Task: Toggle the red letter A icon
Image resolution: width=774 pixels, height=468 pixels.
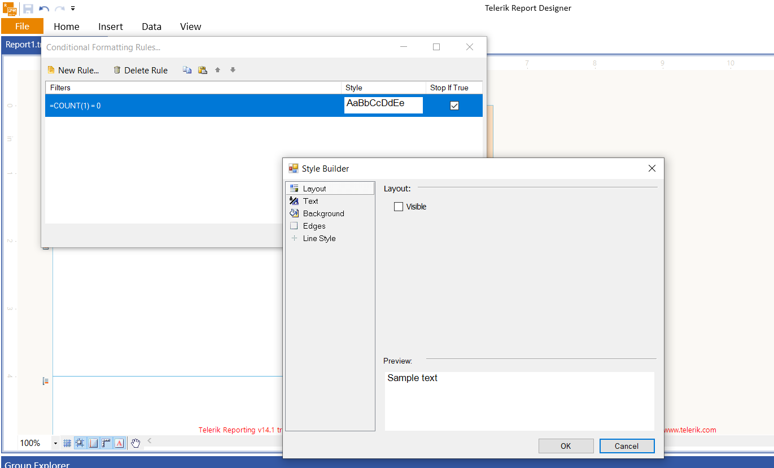Action: click(x=119, y=443)
